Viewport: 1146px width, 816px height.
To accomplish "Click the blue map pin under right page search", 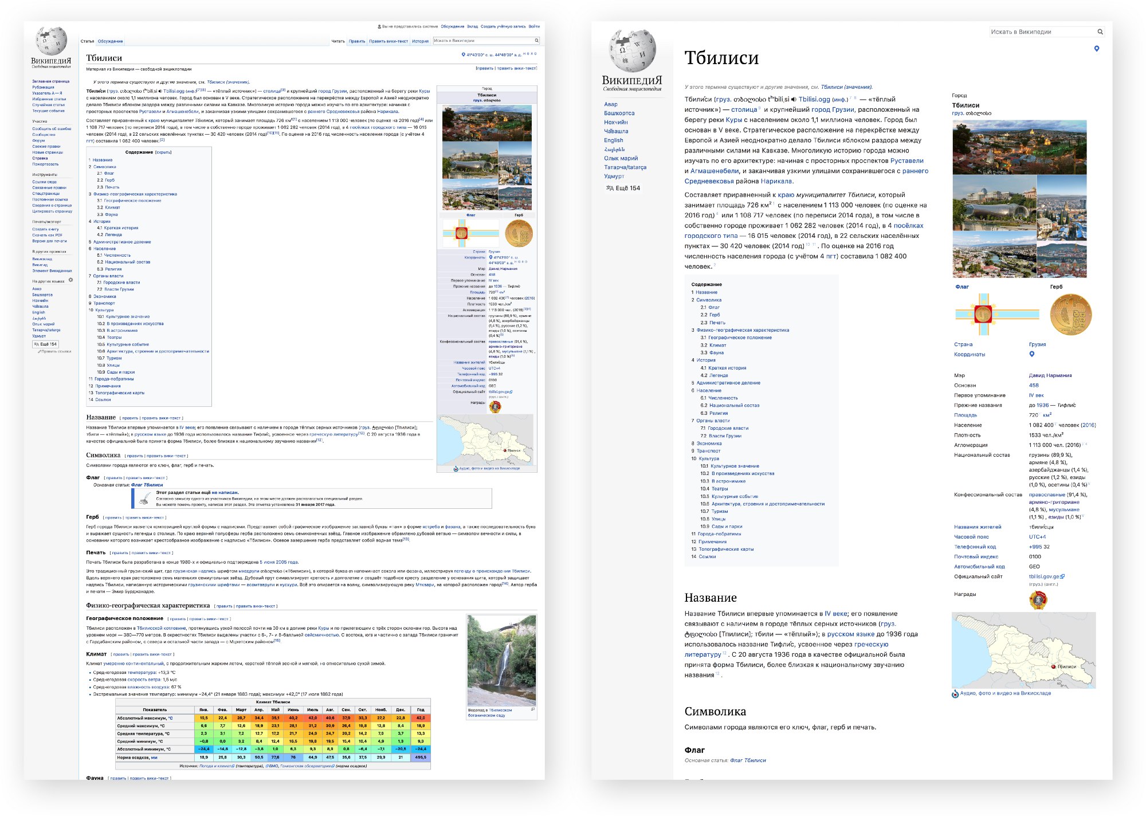I will click(1097, 49).
